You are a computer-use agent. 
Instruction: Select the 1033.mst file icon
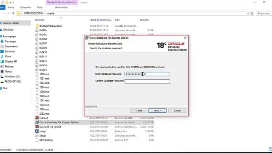[37, 83]
